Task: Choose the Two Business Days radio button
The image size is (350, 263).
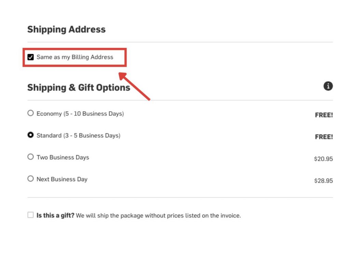Action: (x=31, y=157)
